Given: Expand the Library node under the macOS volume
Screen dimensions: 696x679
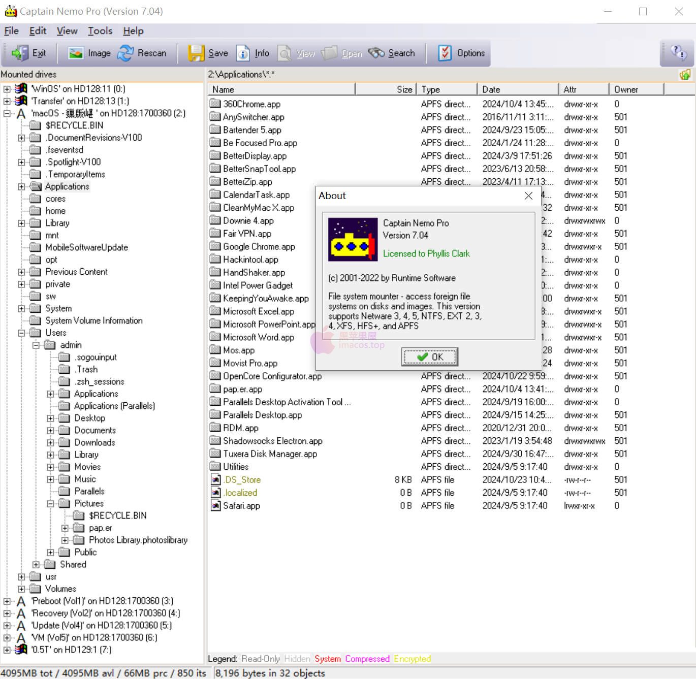Looking at the screenshot, I should click(22, 223).
